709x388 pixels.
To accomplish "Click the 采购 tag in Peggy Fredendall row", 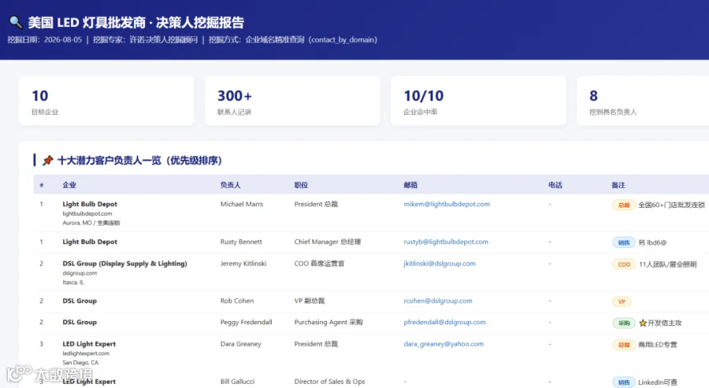I will click(624, 323).
